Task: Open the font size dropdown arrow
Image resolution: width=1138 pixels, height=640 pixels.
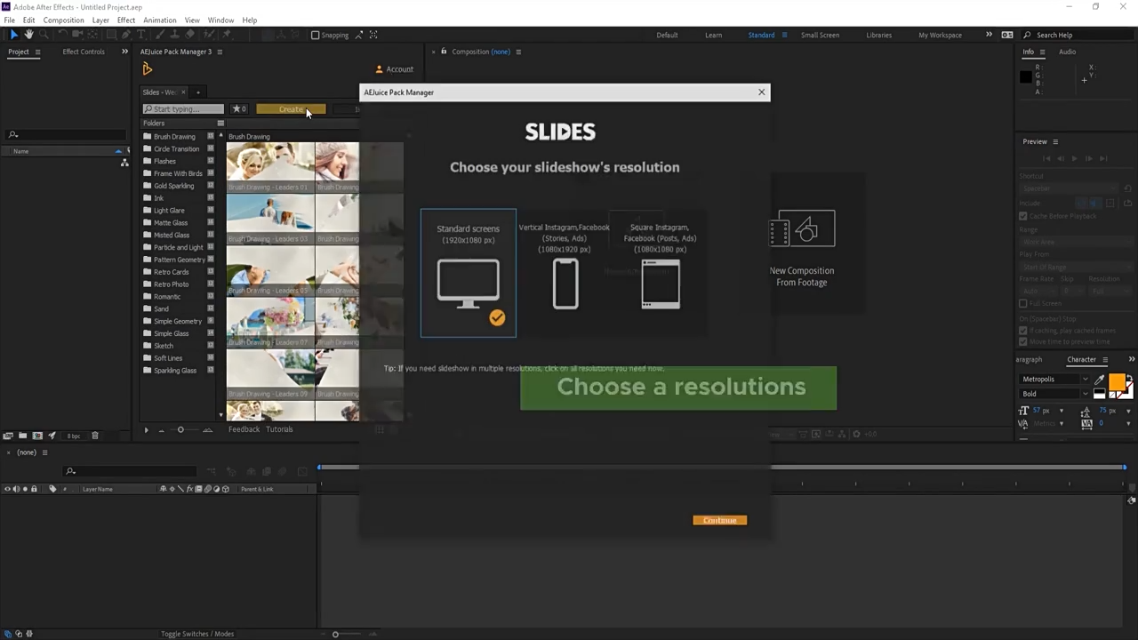Action: point(1061,412)
